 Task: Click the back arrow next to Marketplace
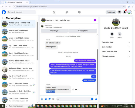[3, 18]
